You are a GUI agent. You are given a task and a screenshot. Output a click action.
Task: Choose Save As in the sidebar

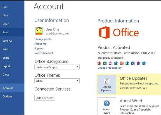pyautogui.click(x=12, y=41)
